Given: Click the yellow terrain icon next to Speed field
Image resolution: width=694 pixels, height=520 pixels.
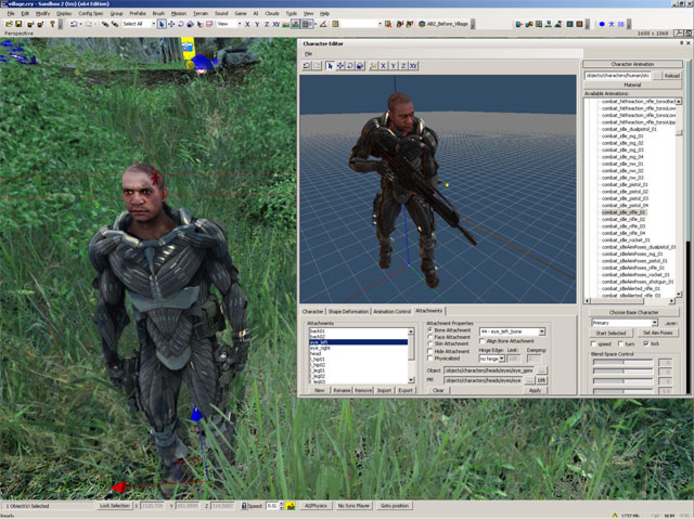Looking at the screenshot, I should (291, 505).
